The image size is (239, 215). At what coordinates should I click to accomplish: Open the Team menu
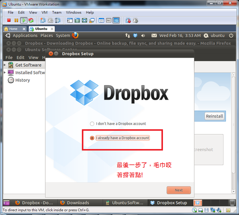[57, 12]
